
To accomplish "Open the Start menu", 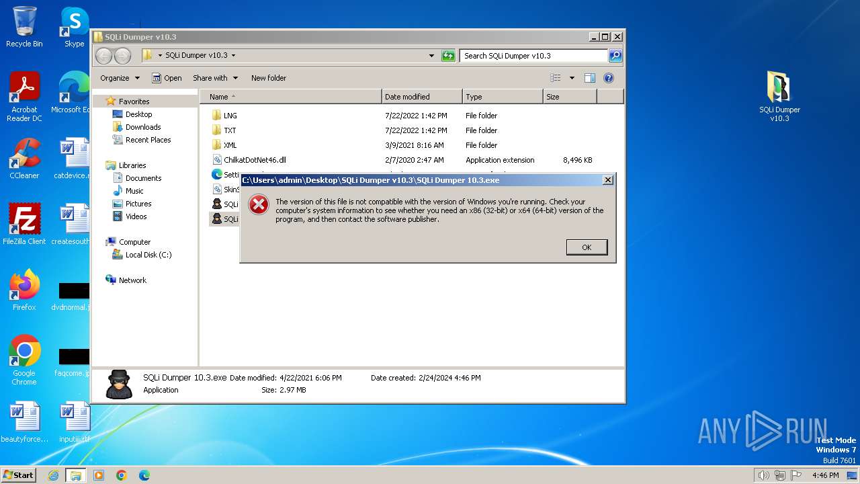I will coord(18,475).
